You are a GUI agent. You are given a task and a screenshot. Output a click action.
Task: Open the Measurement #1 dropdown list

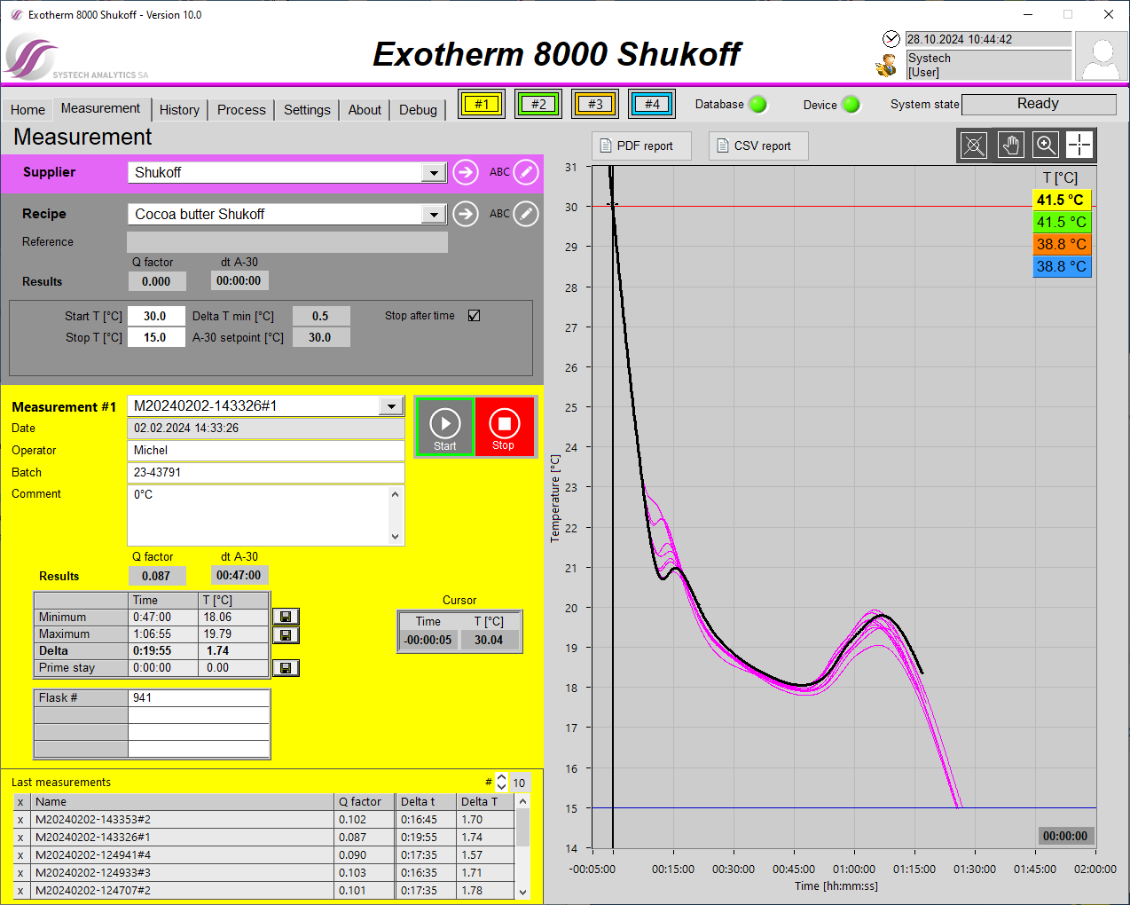[391, 405]
